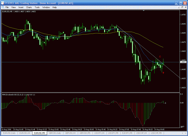
Task: Close the inner EURUSD,M5 chart window
Action: click(186, 7)
